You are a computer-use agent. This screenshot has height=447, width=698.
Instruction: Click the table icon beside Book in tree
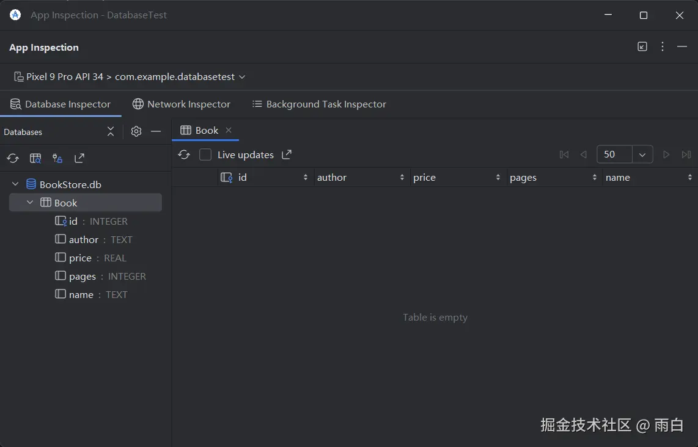[x=46, y=202]
